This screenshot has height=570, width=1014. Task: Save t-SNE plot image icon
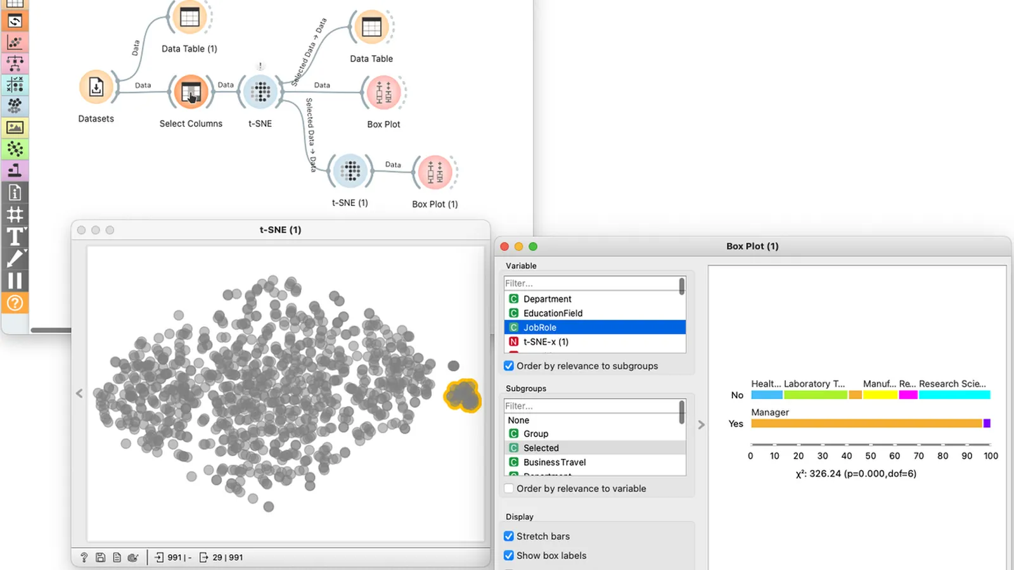100,557
